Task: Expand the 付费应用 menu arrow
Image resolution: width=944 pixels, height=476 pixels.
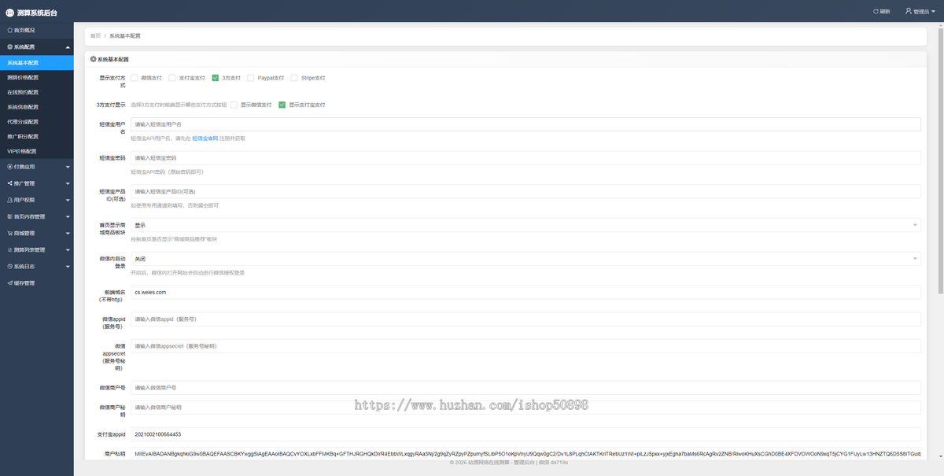Action: click(x=68, y=167)
